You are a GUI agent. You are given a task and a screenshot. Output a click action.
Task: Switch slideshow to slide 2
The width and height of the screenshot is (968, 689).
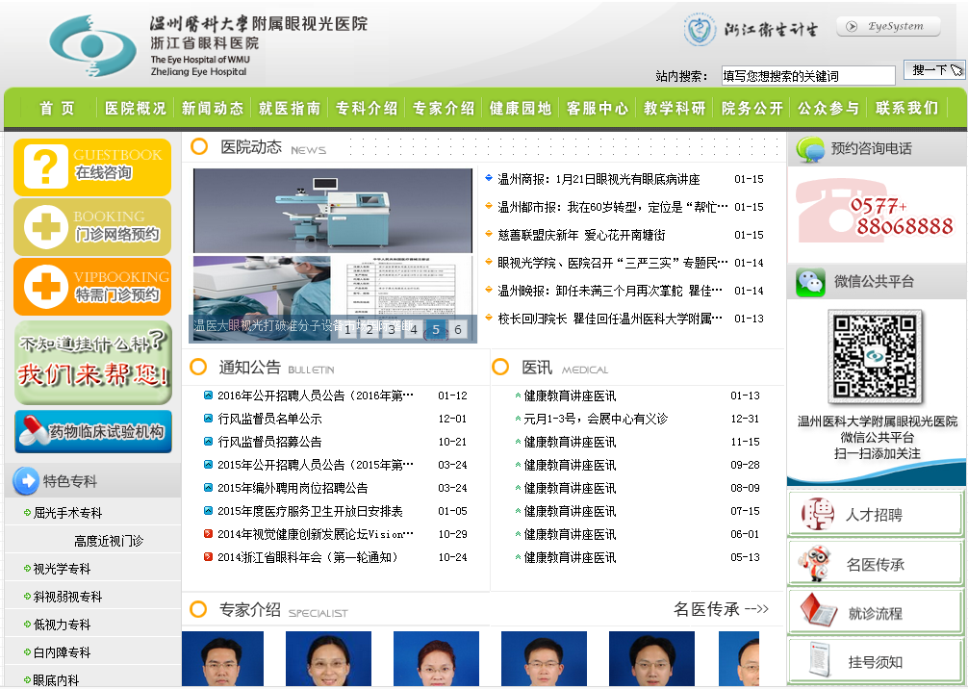tap(369, 330)
